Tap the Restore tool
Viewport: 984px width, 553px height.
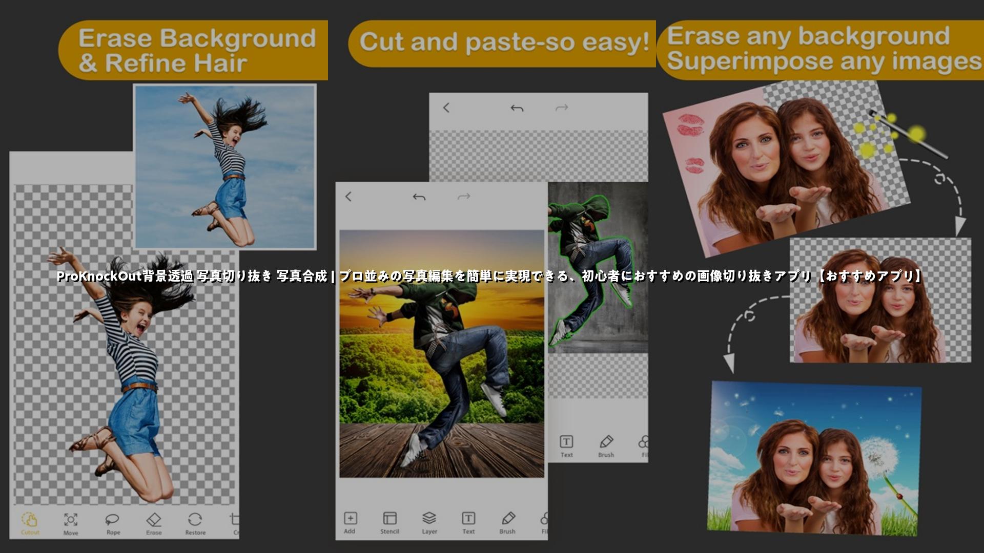click(x=195, y=524)
